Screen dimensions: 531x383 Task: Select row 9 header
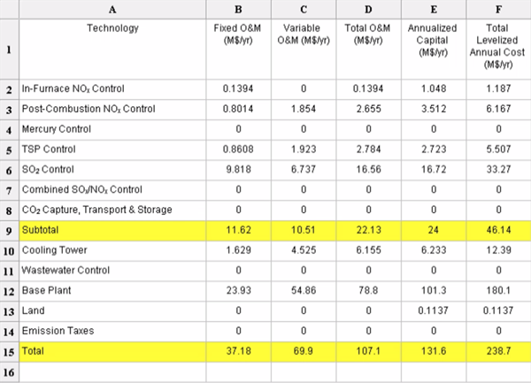tap(10, 231)
